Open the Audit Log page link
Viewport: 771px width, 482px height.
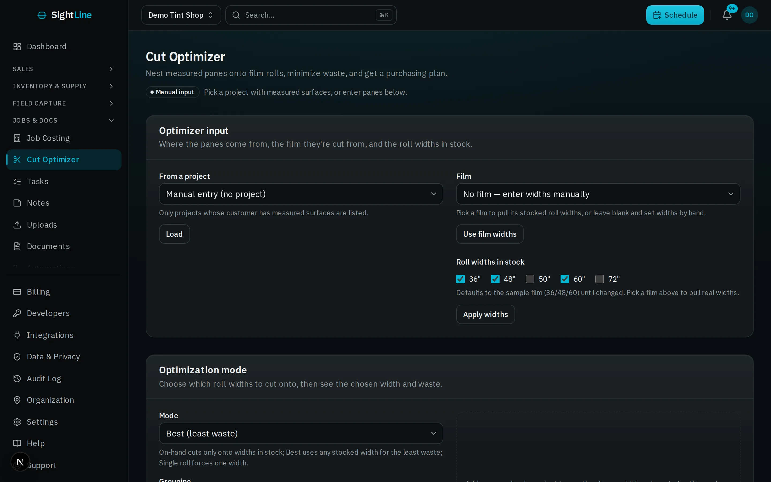point(64,378)
